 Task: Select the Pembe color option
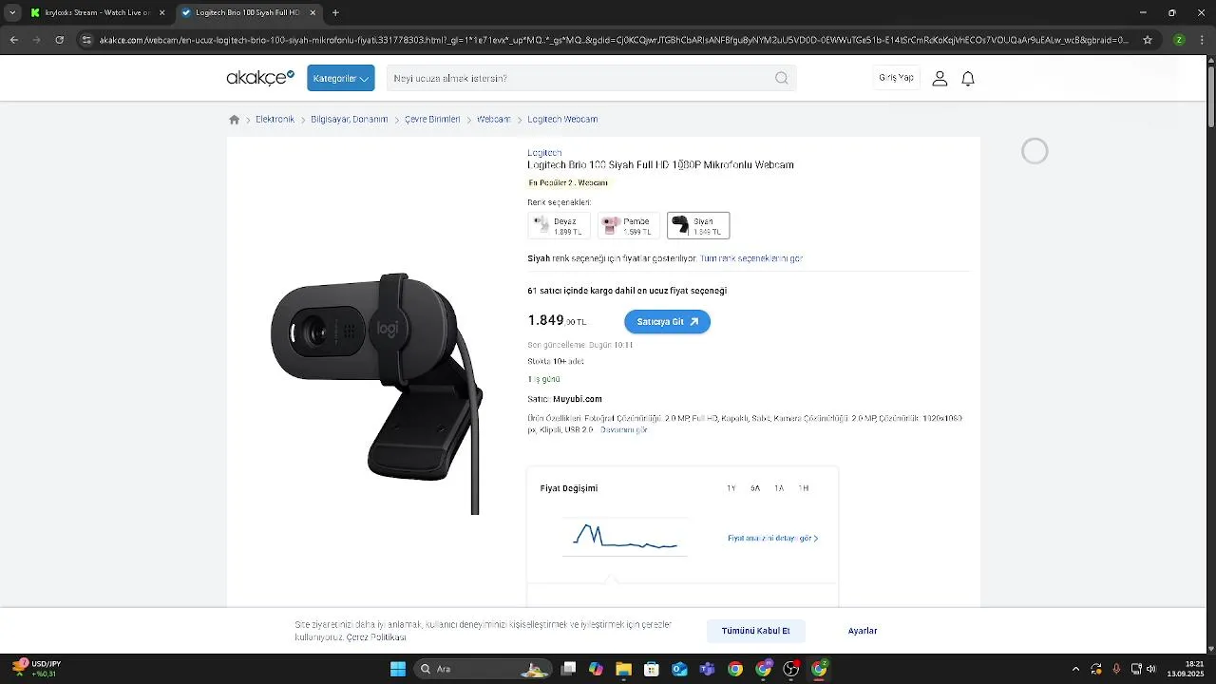point(629,225)
